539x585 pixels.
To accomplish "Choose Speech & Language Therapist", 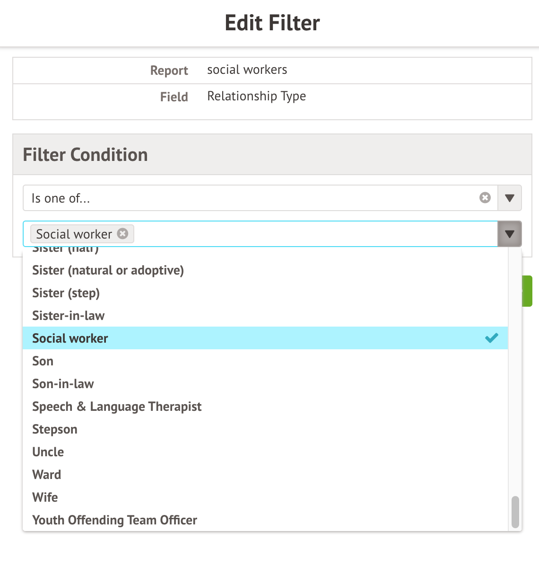I will [x=117, y=407].
